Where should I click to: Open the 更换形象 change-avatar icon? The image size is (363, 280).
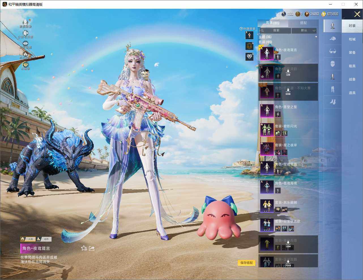(x=25, y=22)
